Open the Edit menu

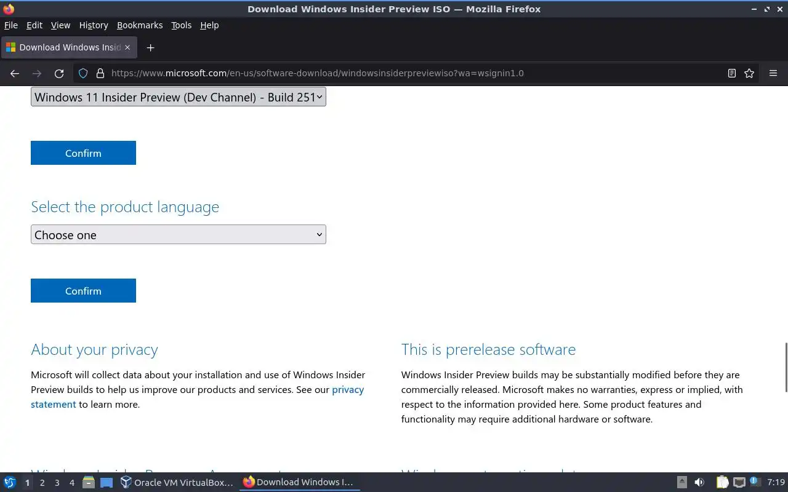[34, 25]
